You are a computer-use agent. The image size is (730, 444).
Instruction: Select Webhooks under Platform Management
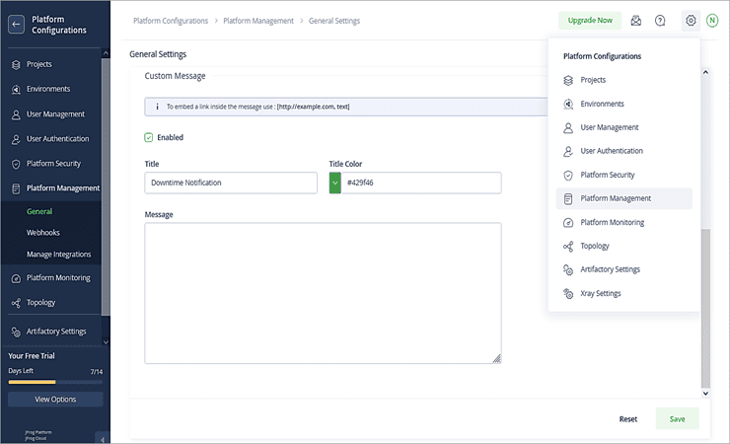pyautogui.click(x=43, y=233)
